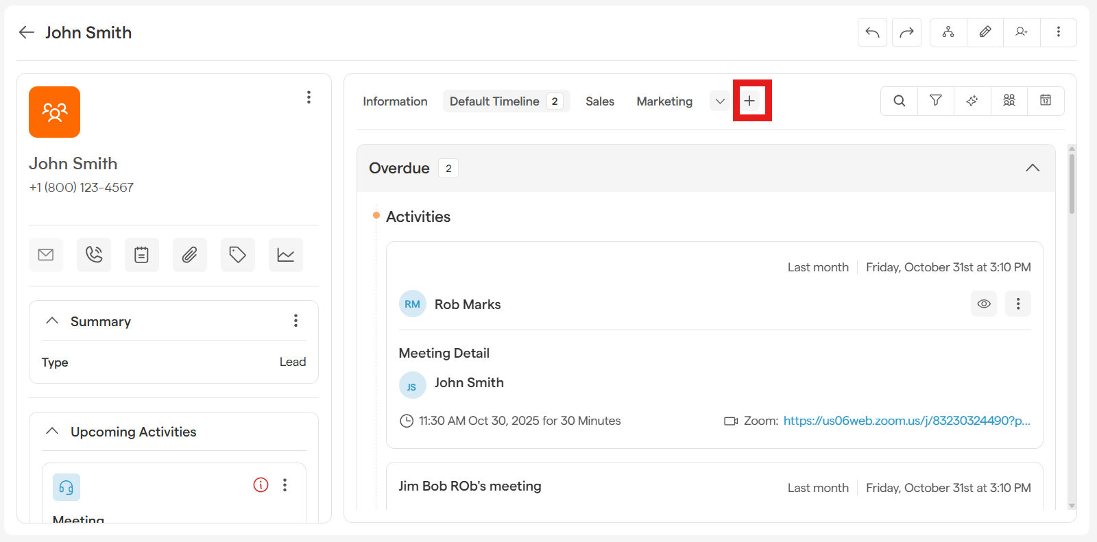Viewport: 1097px width, 542px height.
Task: Click the paperclip attachment icon
Action: [x=190, y=255]
